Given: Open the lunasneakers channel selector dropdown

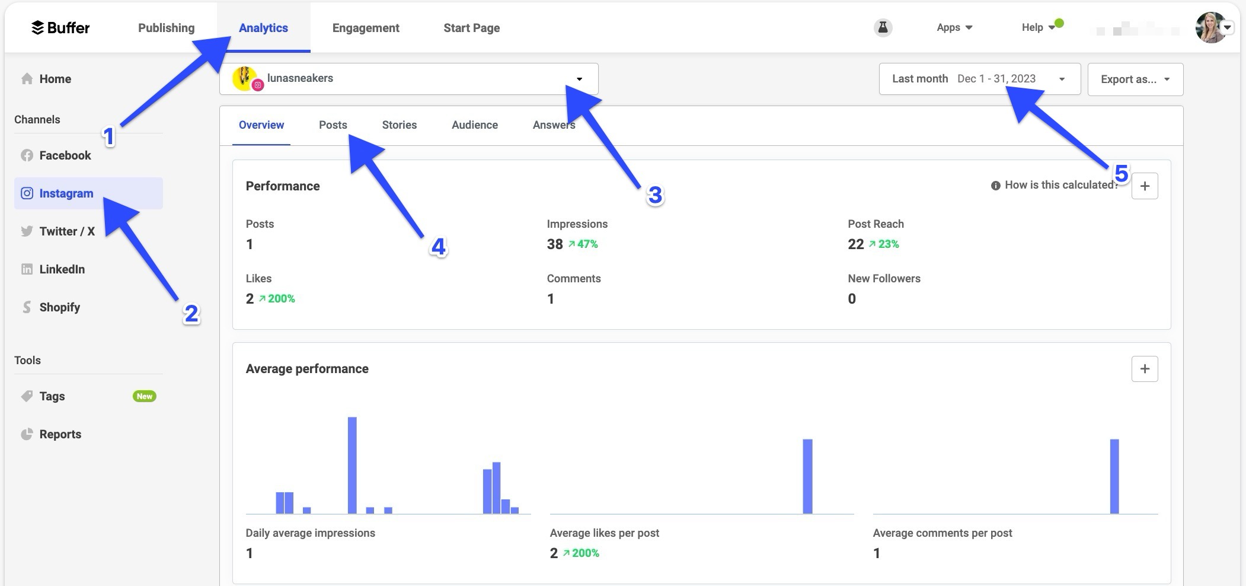Looking at the screenshot, I should [x=580, y=78].
